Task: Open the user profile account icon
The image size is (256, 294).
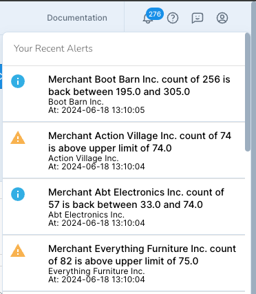Action: point(222,18)
